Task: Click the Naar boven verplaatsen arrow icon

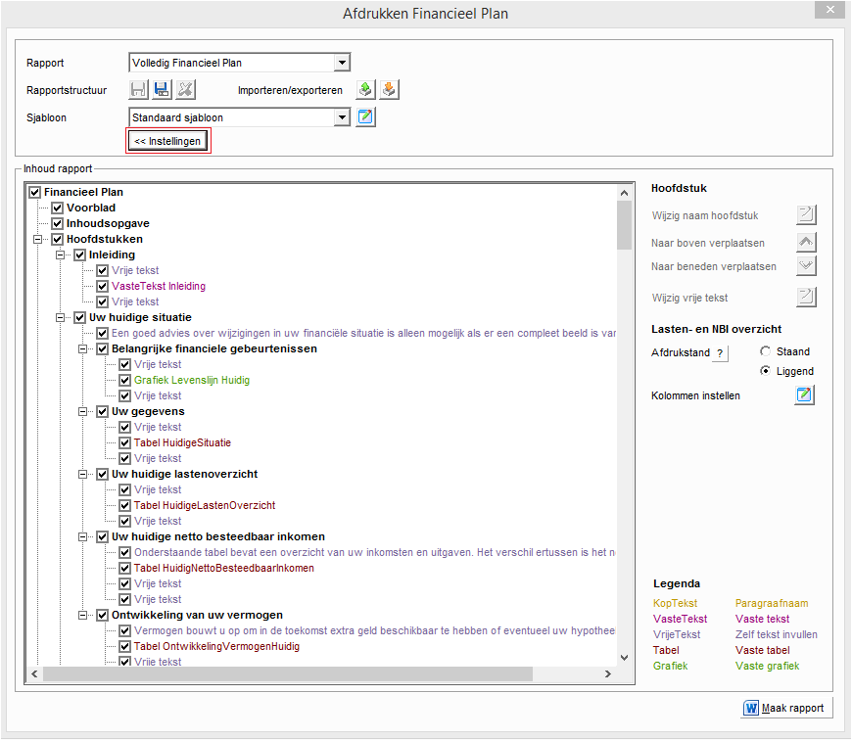Action: [x=806, y=243]
